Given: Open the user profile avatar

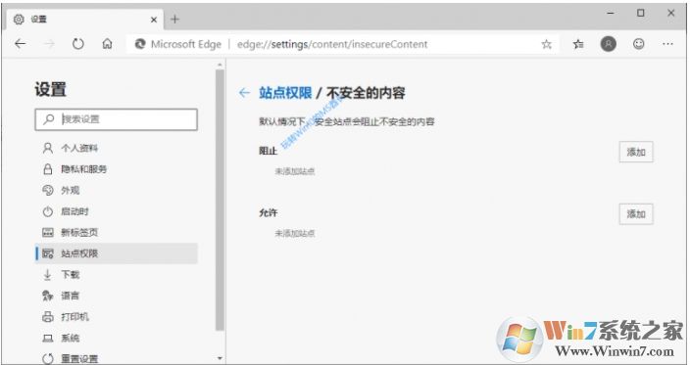Looking at the screenshot, I should (x=608, y=43).
